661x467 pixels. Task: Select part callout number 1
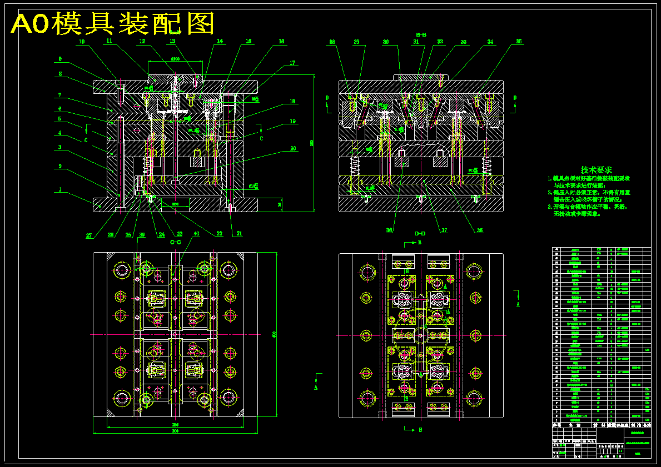[60, 189]
